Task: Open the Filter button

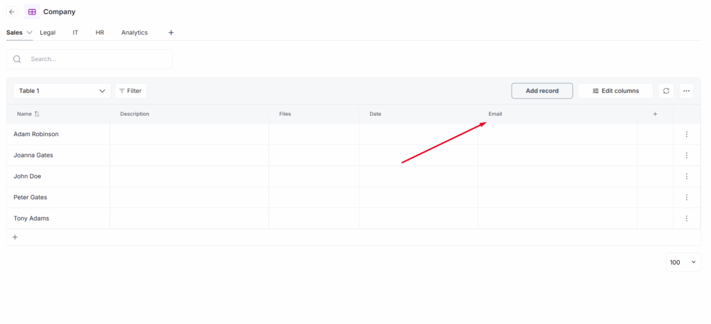Action: pyautogui.click(x=131, y=91)
